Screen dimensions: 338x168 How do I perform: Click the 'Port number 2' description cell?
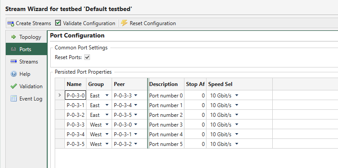pos(166,115)
